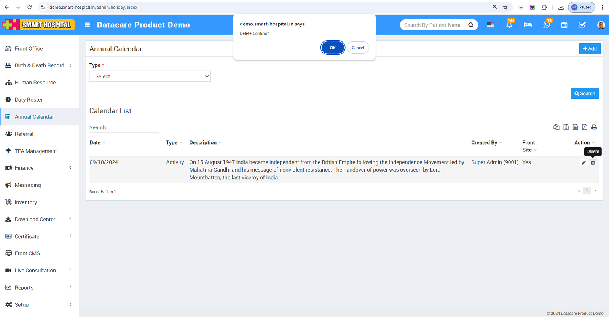The height and width of the screenshot is (317, 609).
Task: Open WhatsApp chat icon in header
Action: point(546,25)
